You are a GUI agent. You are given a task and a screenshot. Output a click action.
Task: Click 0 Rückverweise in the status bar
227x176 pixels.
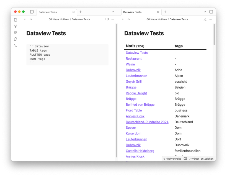pyautogui.click(x=172, y=159)
